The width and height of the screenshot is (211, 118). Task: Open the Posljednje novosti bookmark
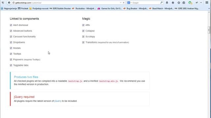pyautogui.click(x=39, y=9)
